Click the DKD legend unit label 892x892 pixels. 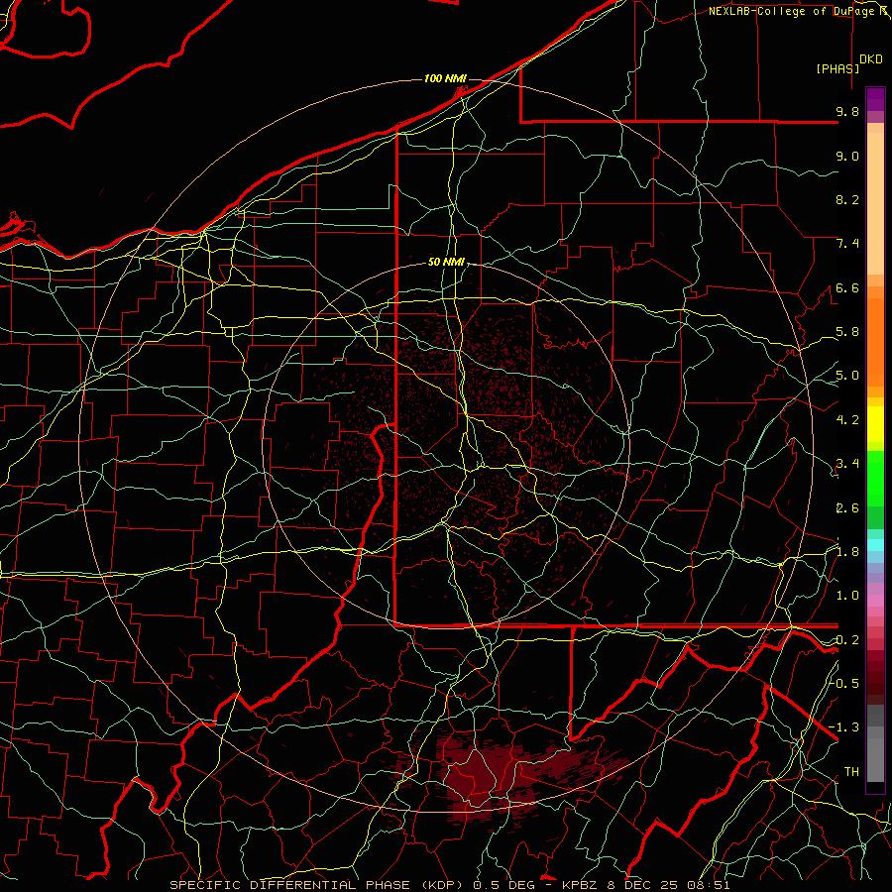click(871, 59)
